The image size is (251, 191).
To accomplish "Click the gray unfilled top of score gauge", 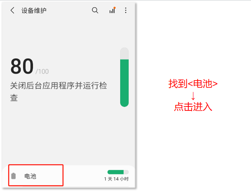I will coord(125,53).
